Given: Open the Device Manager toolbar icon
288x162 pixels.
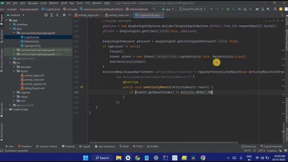Looking at the screenshot, I should [x=263, y=9].
